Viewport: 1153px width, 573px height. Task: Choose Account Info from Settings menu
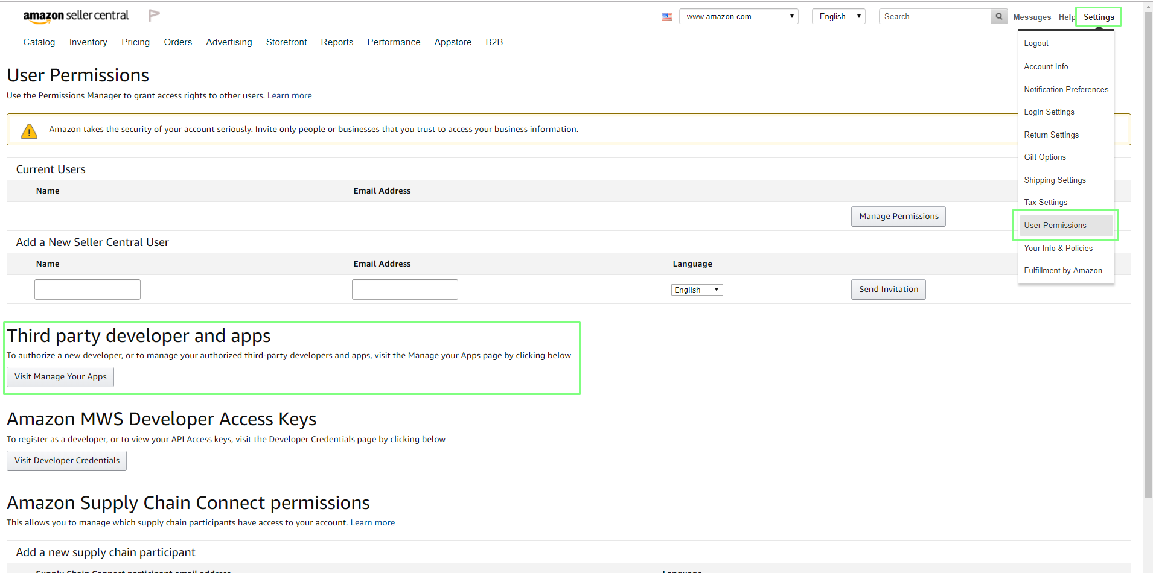[x=1046, y=67]
